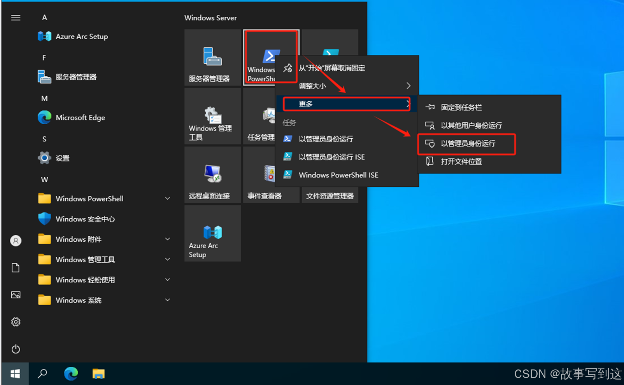Select 以管理员身份运行 ISE task
The height and width of the screenshot is (385, 624).
(347, 157)
